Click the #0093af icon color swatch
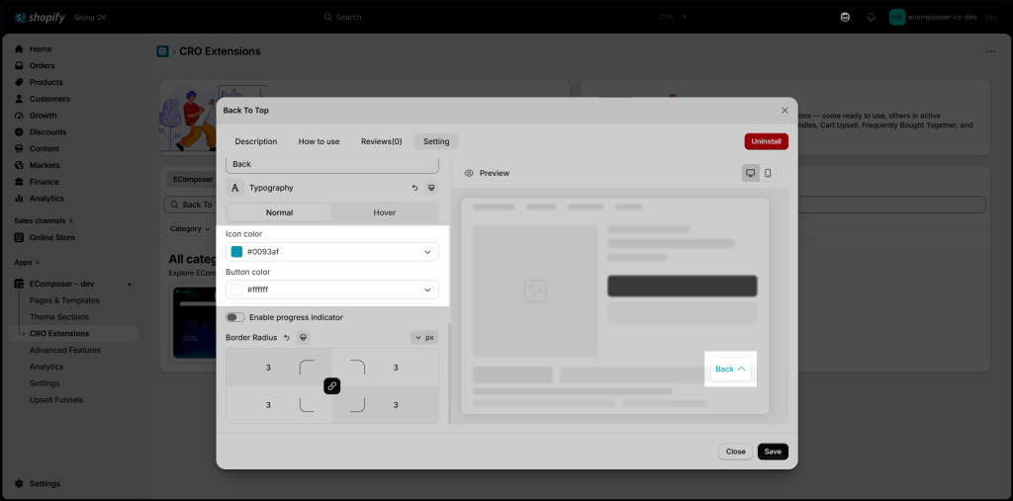Image resolution: width=1013 pixels, height=501 pixels. pos(237,252)
